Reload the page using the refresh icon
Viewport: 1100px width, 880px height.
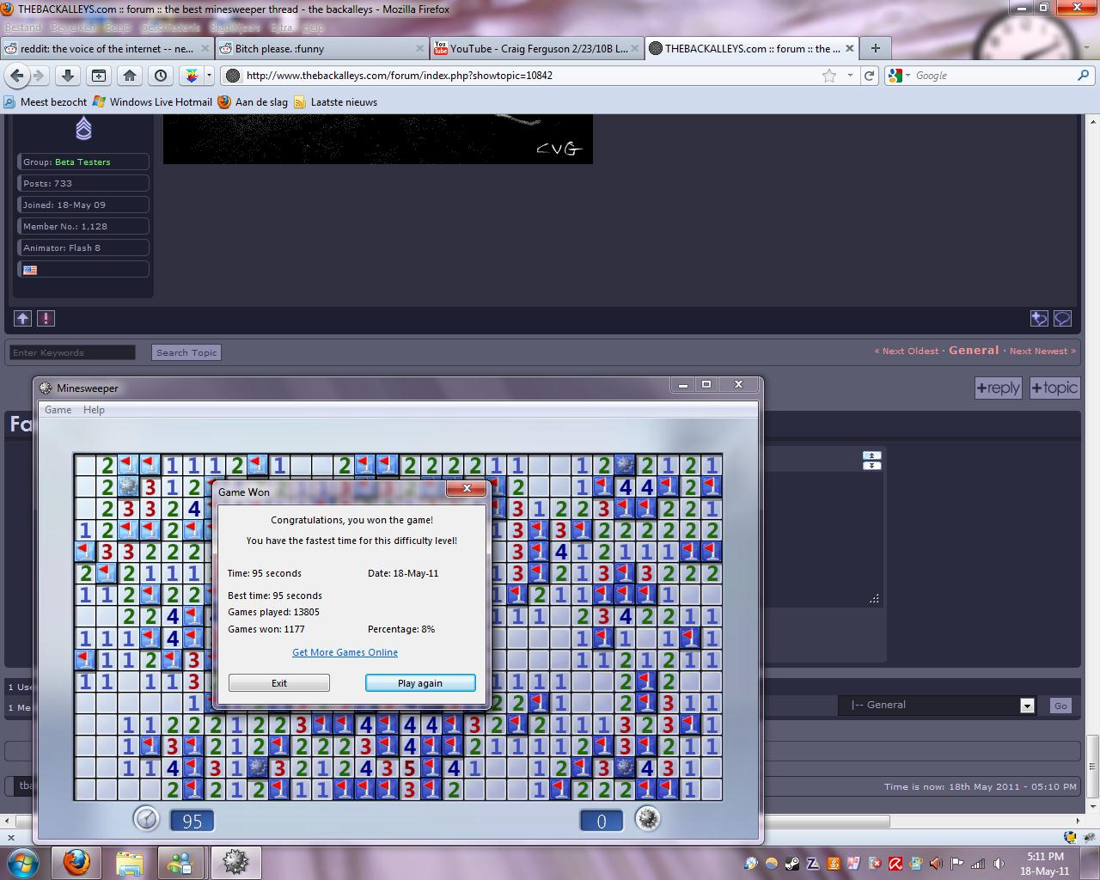pyautogui.click(x=870, y=76)
